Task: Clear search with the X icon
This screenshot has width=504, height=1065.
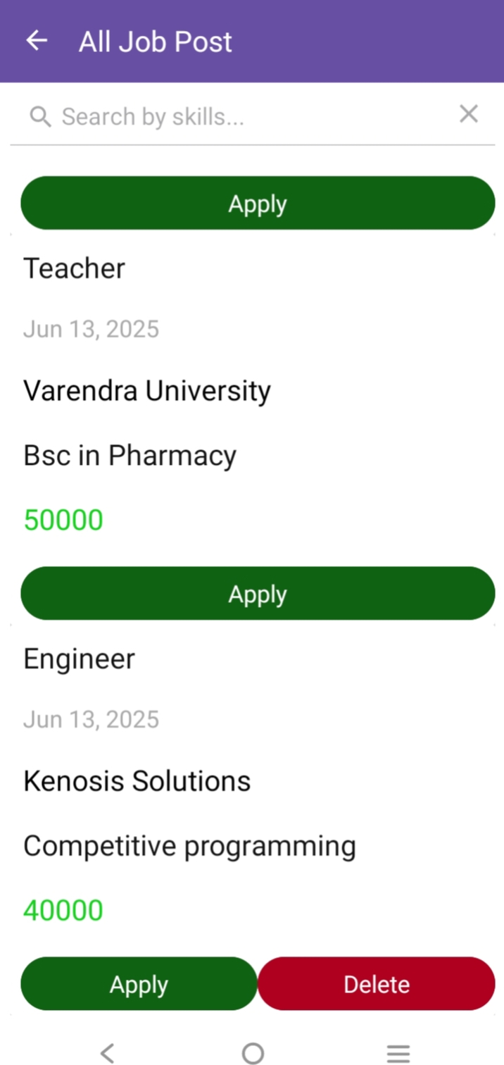Action: point(469,113)
